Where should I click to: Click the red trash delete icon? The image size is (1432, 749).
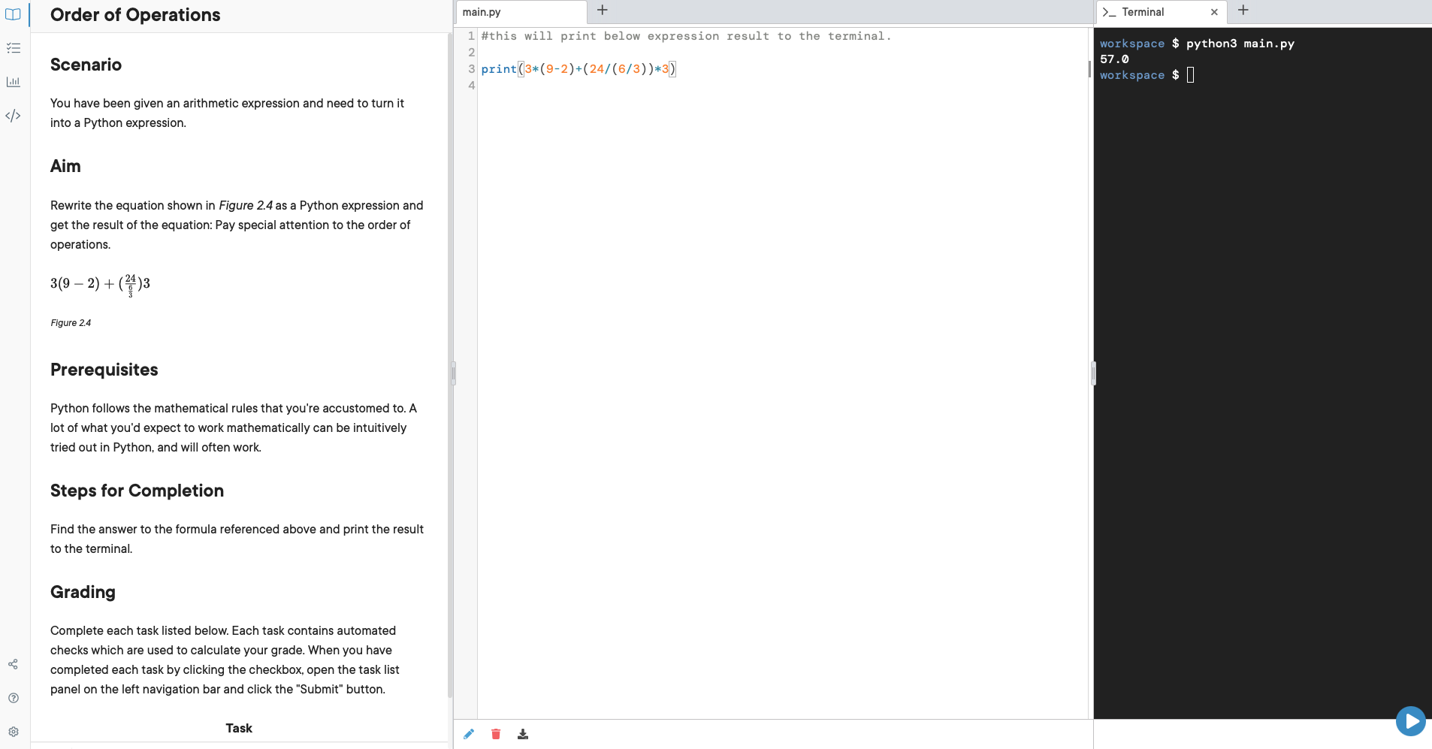tap(496, 734)
